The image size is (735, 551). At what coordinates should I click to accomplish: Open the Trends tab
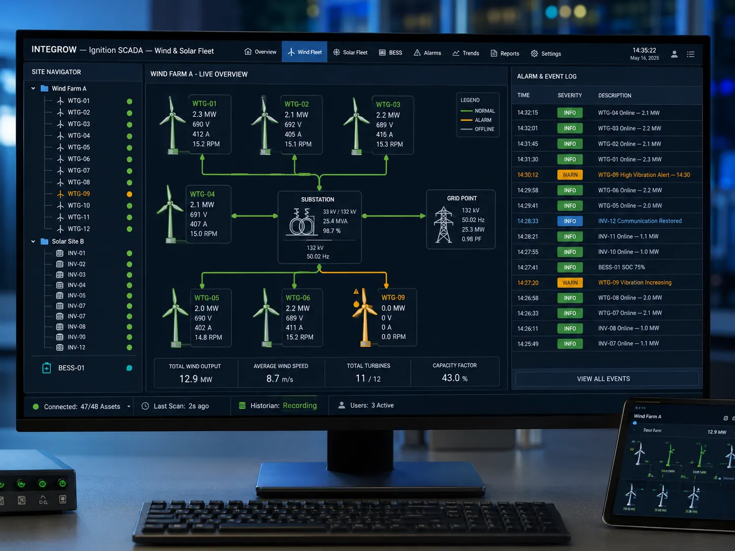click(466, 53)
